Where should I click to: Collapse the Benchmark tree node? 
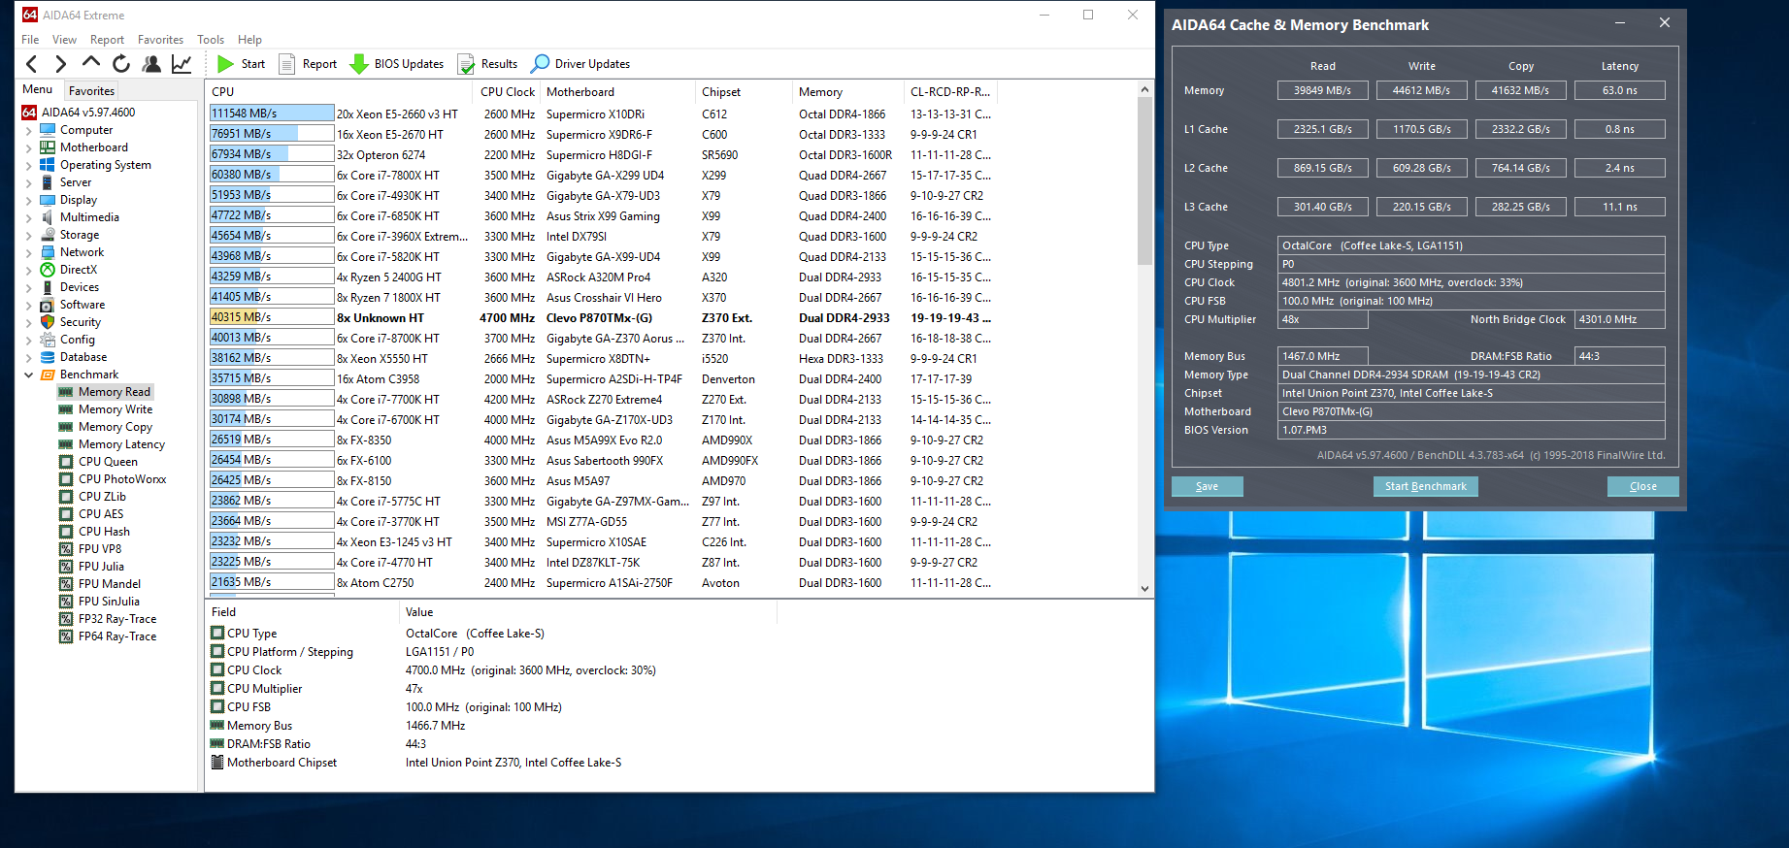pyautogui.click(x=28, y=375)
